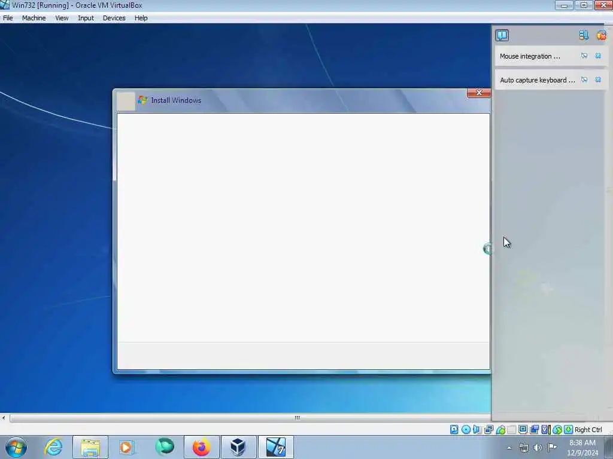Click the recording indicator in status bar
The width and height of the screenshot is (613, 459).
click(534, 430)
